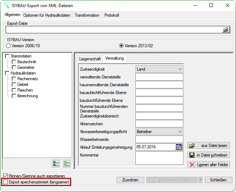Viewport: 236px width, 192px height.
Task: Click the select all tree items icon
Action: [56, 163]
